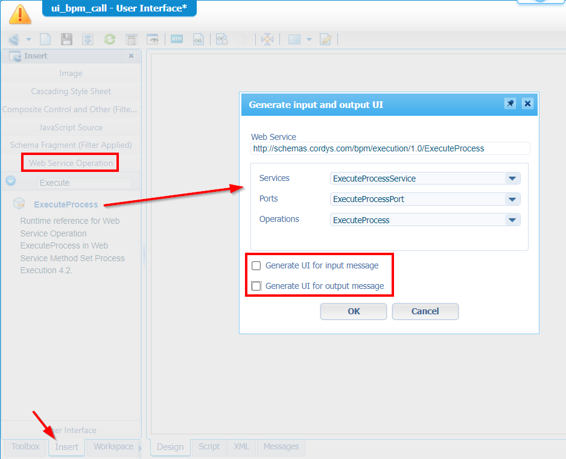Check Generate UI for output message
The image size is (566, 459).
click(x=256, y=286)
